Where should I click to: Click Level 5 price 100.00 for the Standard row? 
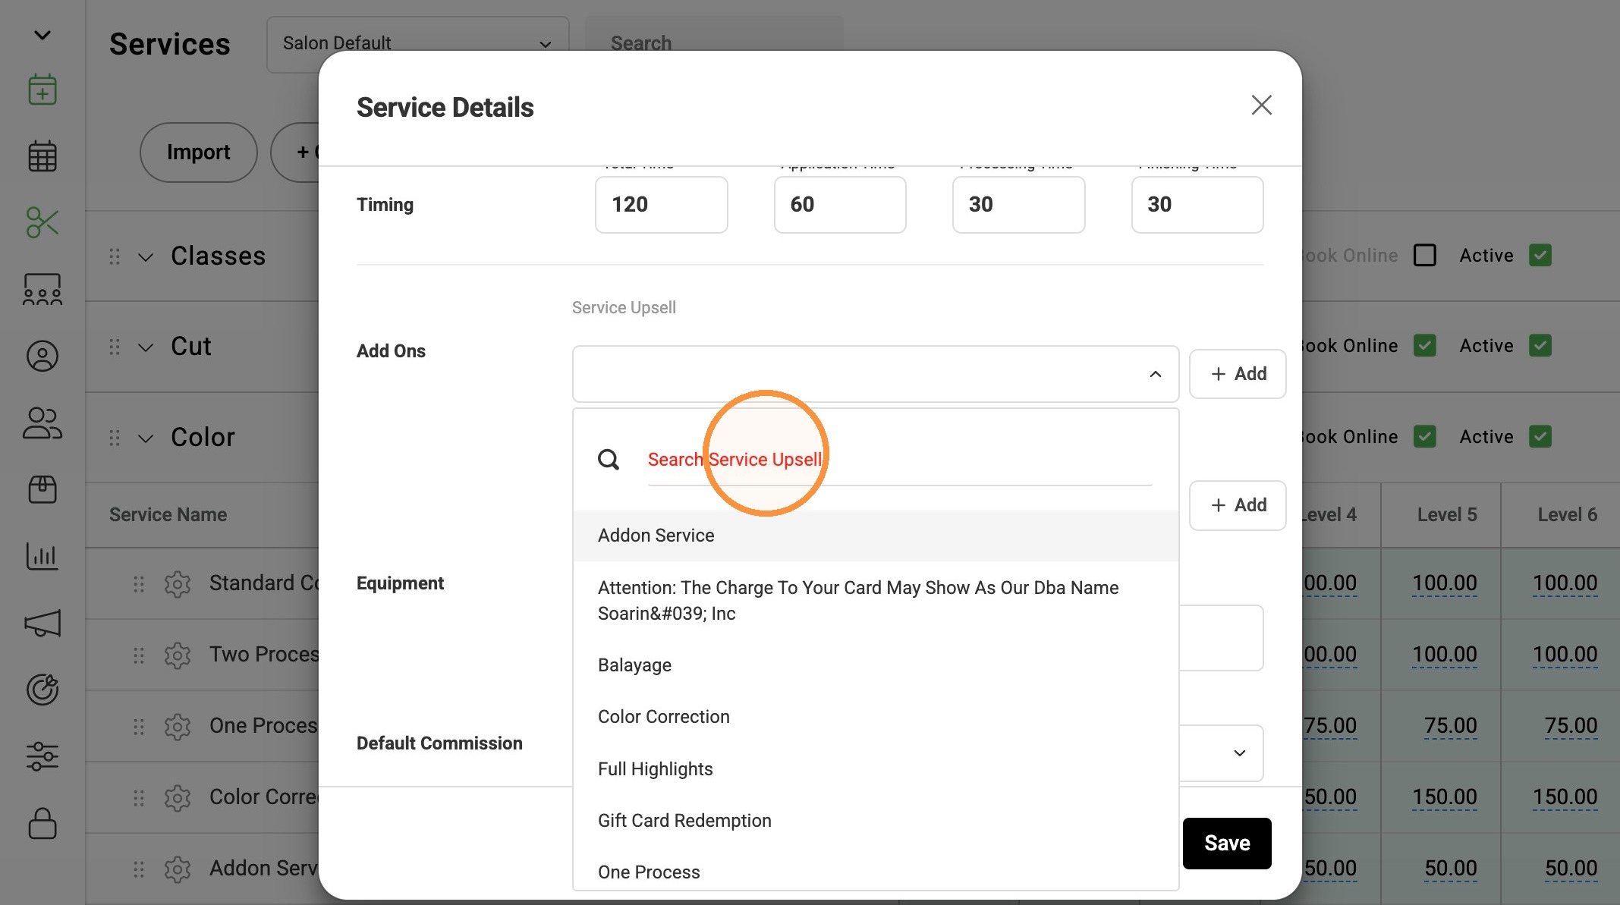click(1445, 583)
